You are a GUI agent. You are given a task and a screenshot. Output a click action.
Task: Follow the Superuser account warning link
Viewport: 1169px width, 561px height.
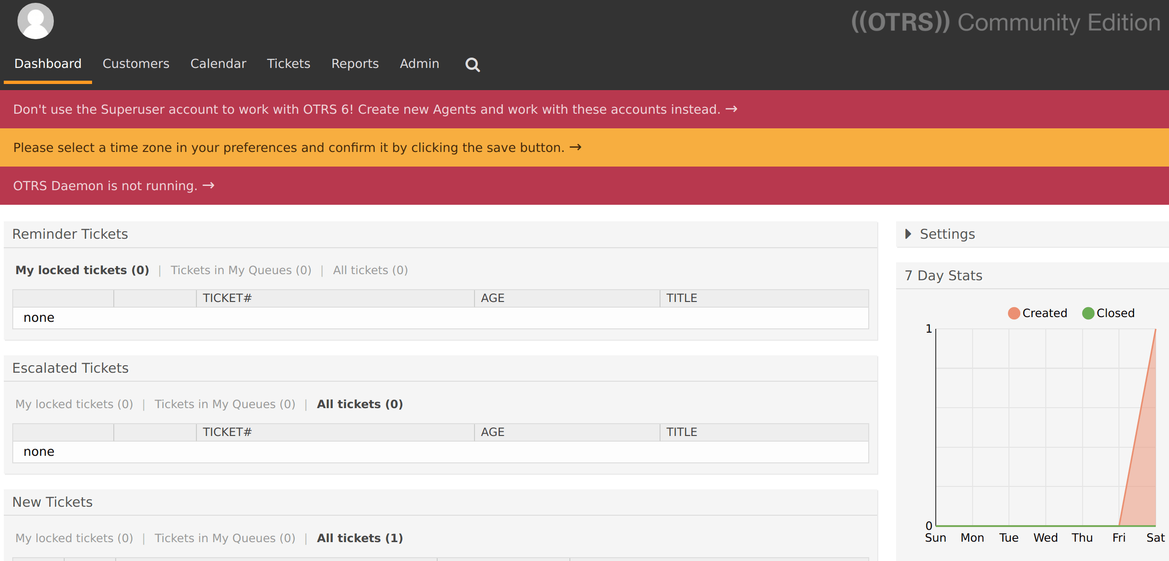coord(375,109)
